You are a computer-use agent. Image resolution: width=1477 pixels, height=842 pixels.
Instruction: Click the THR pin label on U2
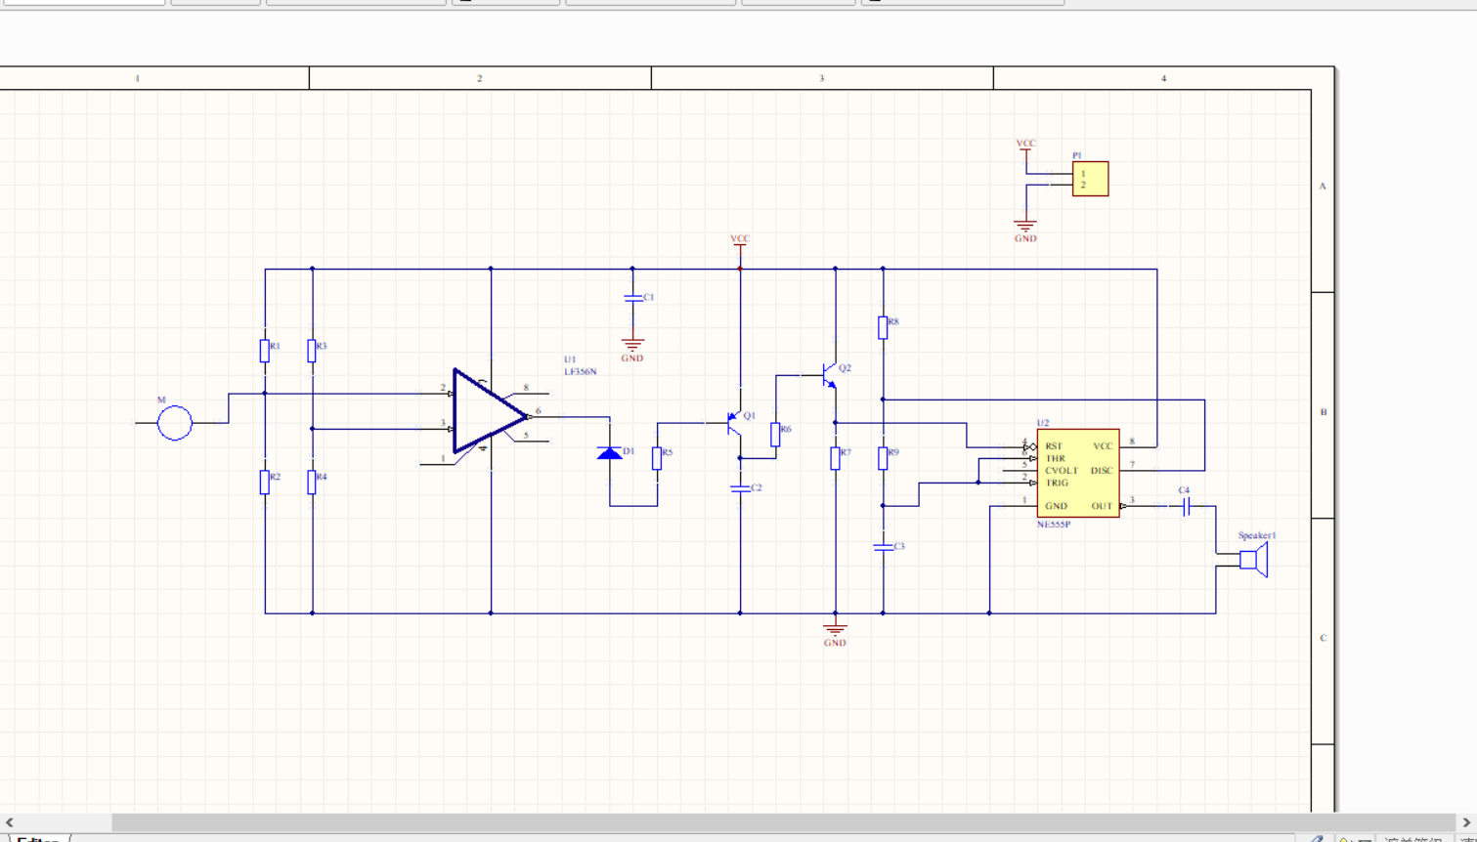tap(1055, 458)
